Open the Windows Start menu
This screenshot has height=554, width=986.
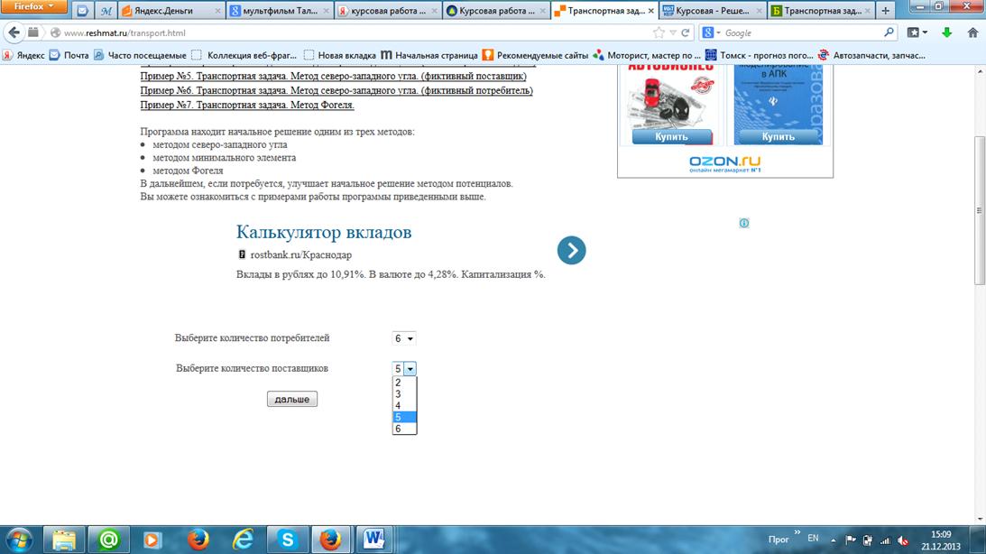19,540
